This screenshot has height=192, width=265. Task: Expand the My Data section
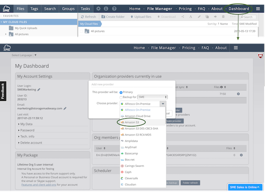[x=27, y=124]
